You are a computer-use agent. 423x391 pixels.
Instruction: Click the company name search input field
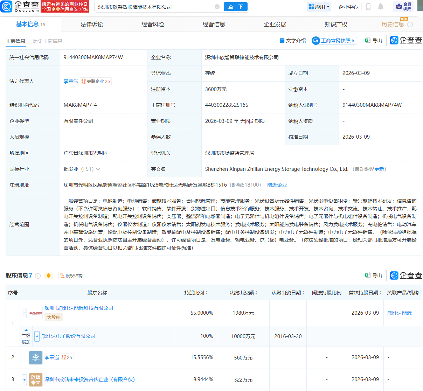click(x=151, y=6)
